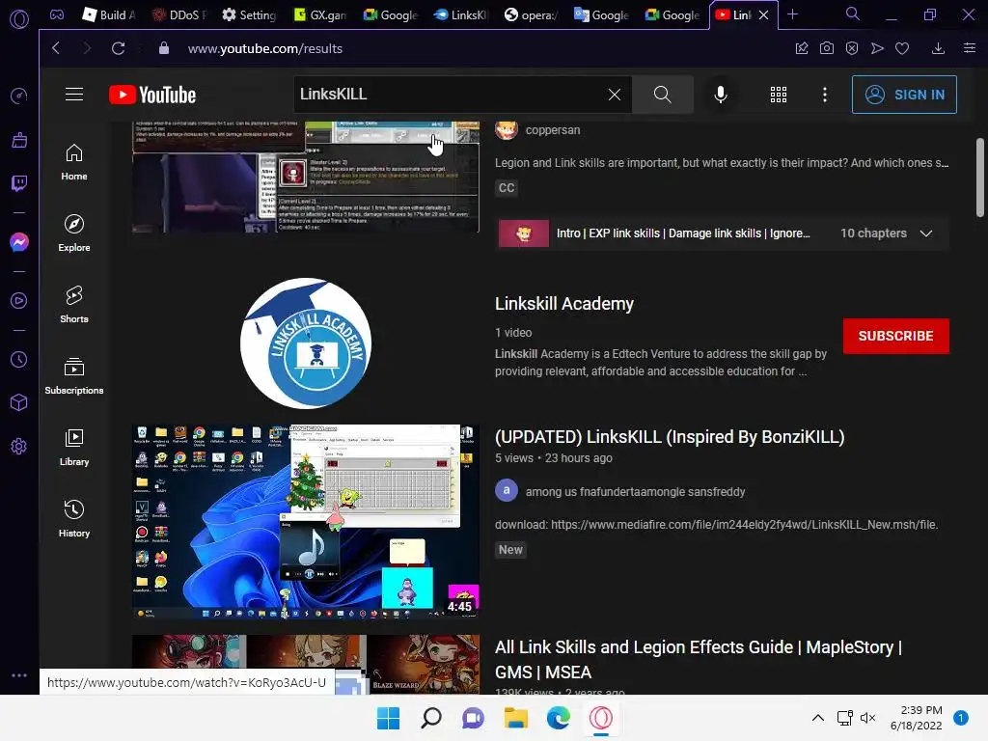The image size is (988, 741).
Task: Show hidden system tray icons
Action: click(818, 718)
